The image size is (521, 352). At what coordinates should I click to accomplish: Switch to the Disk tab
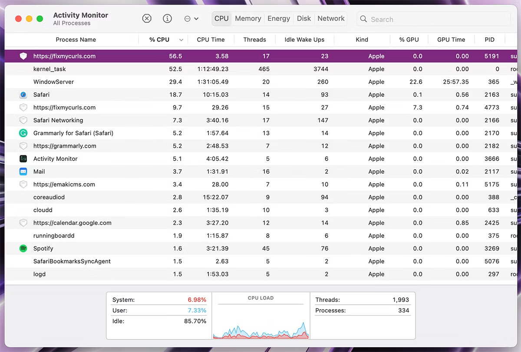[304, 19]
